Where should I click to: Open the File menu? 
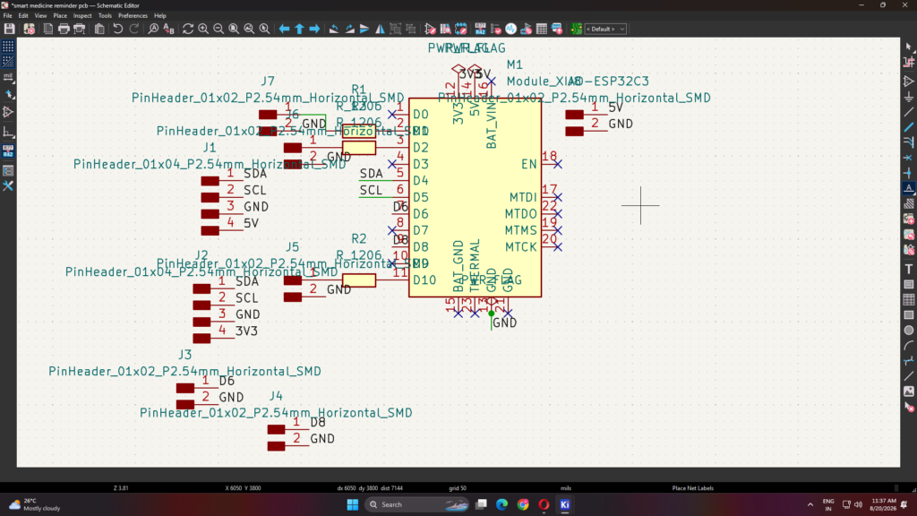pos(7,16)
